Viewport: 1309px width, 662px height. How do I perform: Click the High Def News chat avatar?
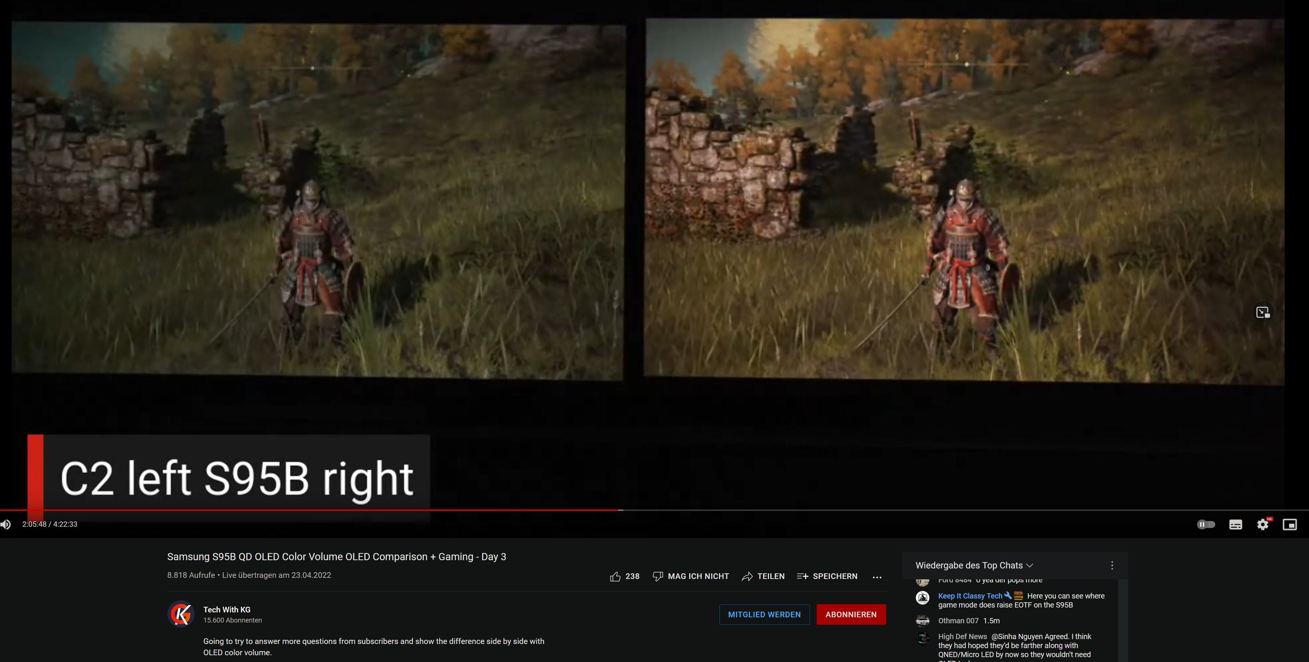[922, 638]
